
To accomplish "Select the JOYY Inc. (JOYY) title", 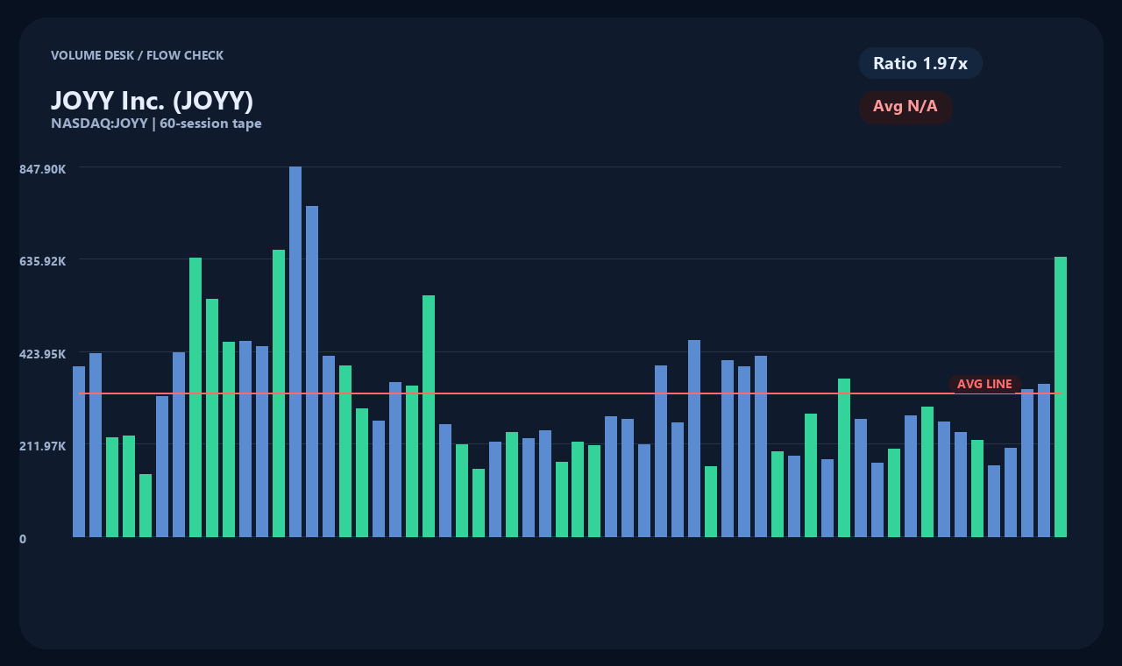I will [153, 101].
